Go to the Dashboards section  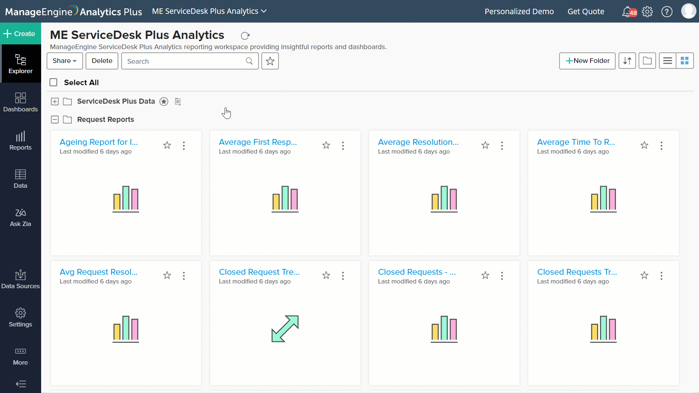point(20,103)
